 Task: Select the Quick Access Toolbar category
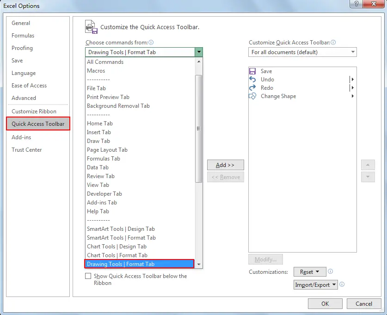click(38, 124)
